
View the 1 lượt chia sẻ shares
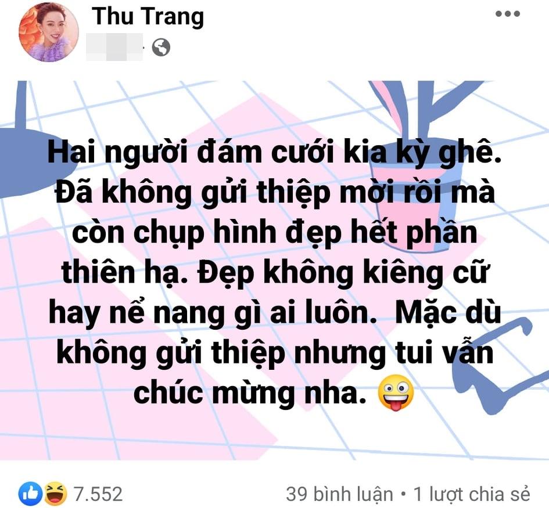tap(472, 494)
